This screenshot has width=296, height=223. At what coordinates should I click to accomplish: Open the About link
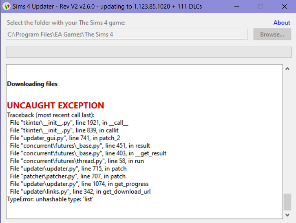point(281,23)
